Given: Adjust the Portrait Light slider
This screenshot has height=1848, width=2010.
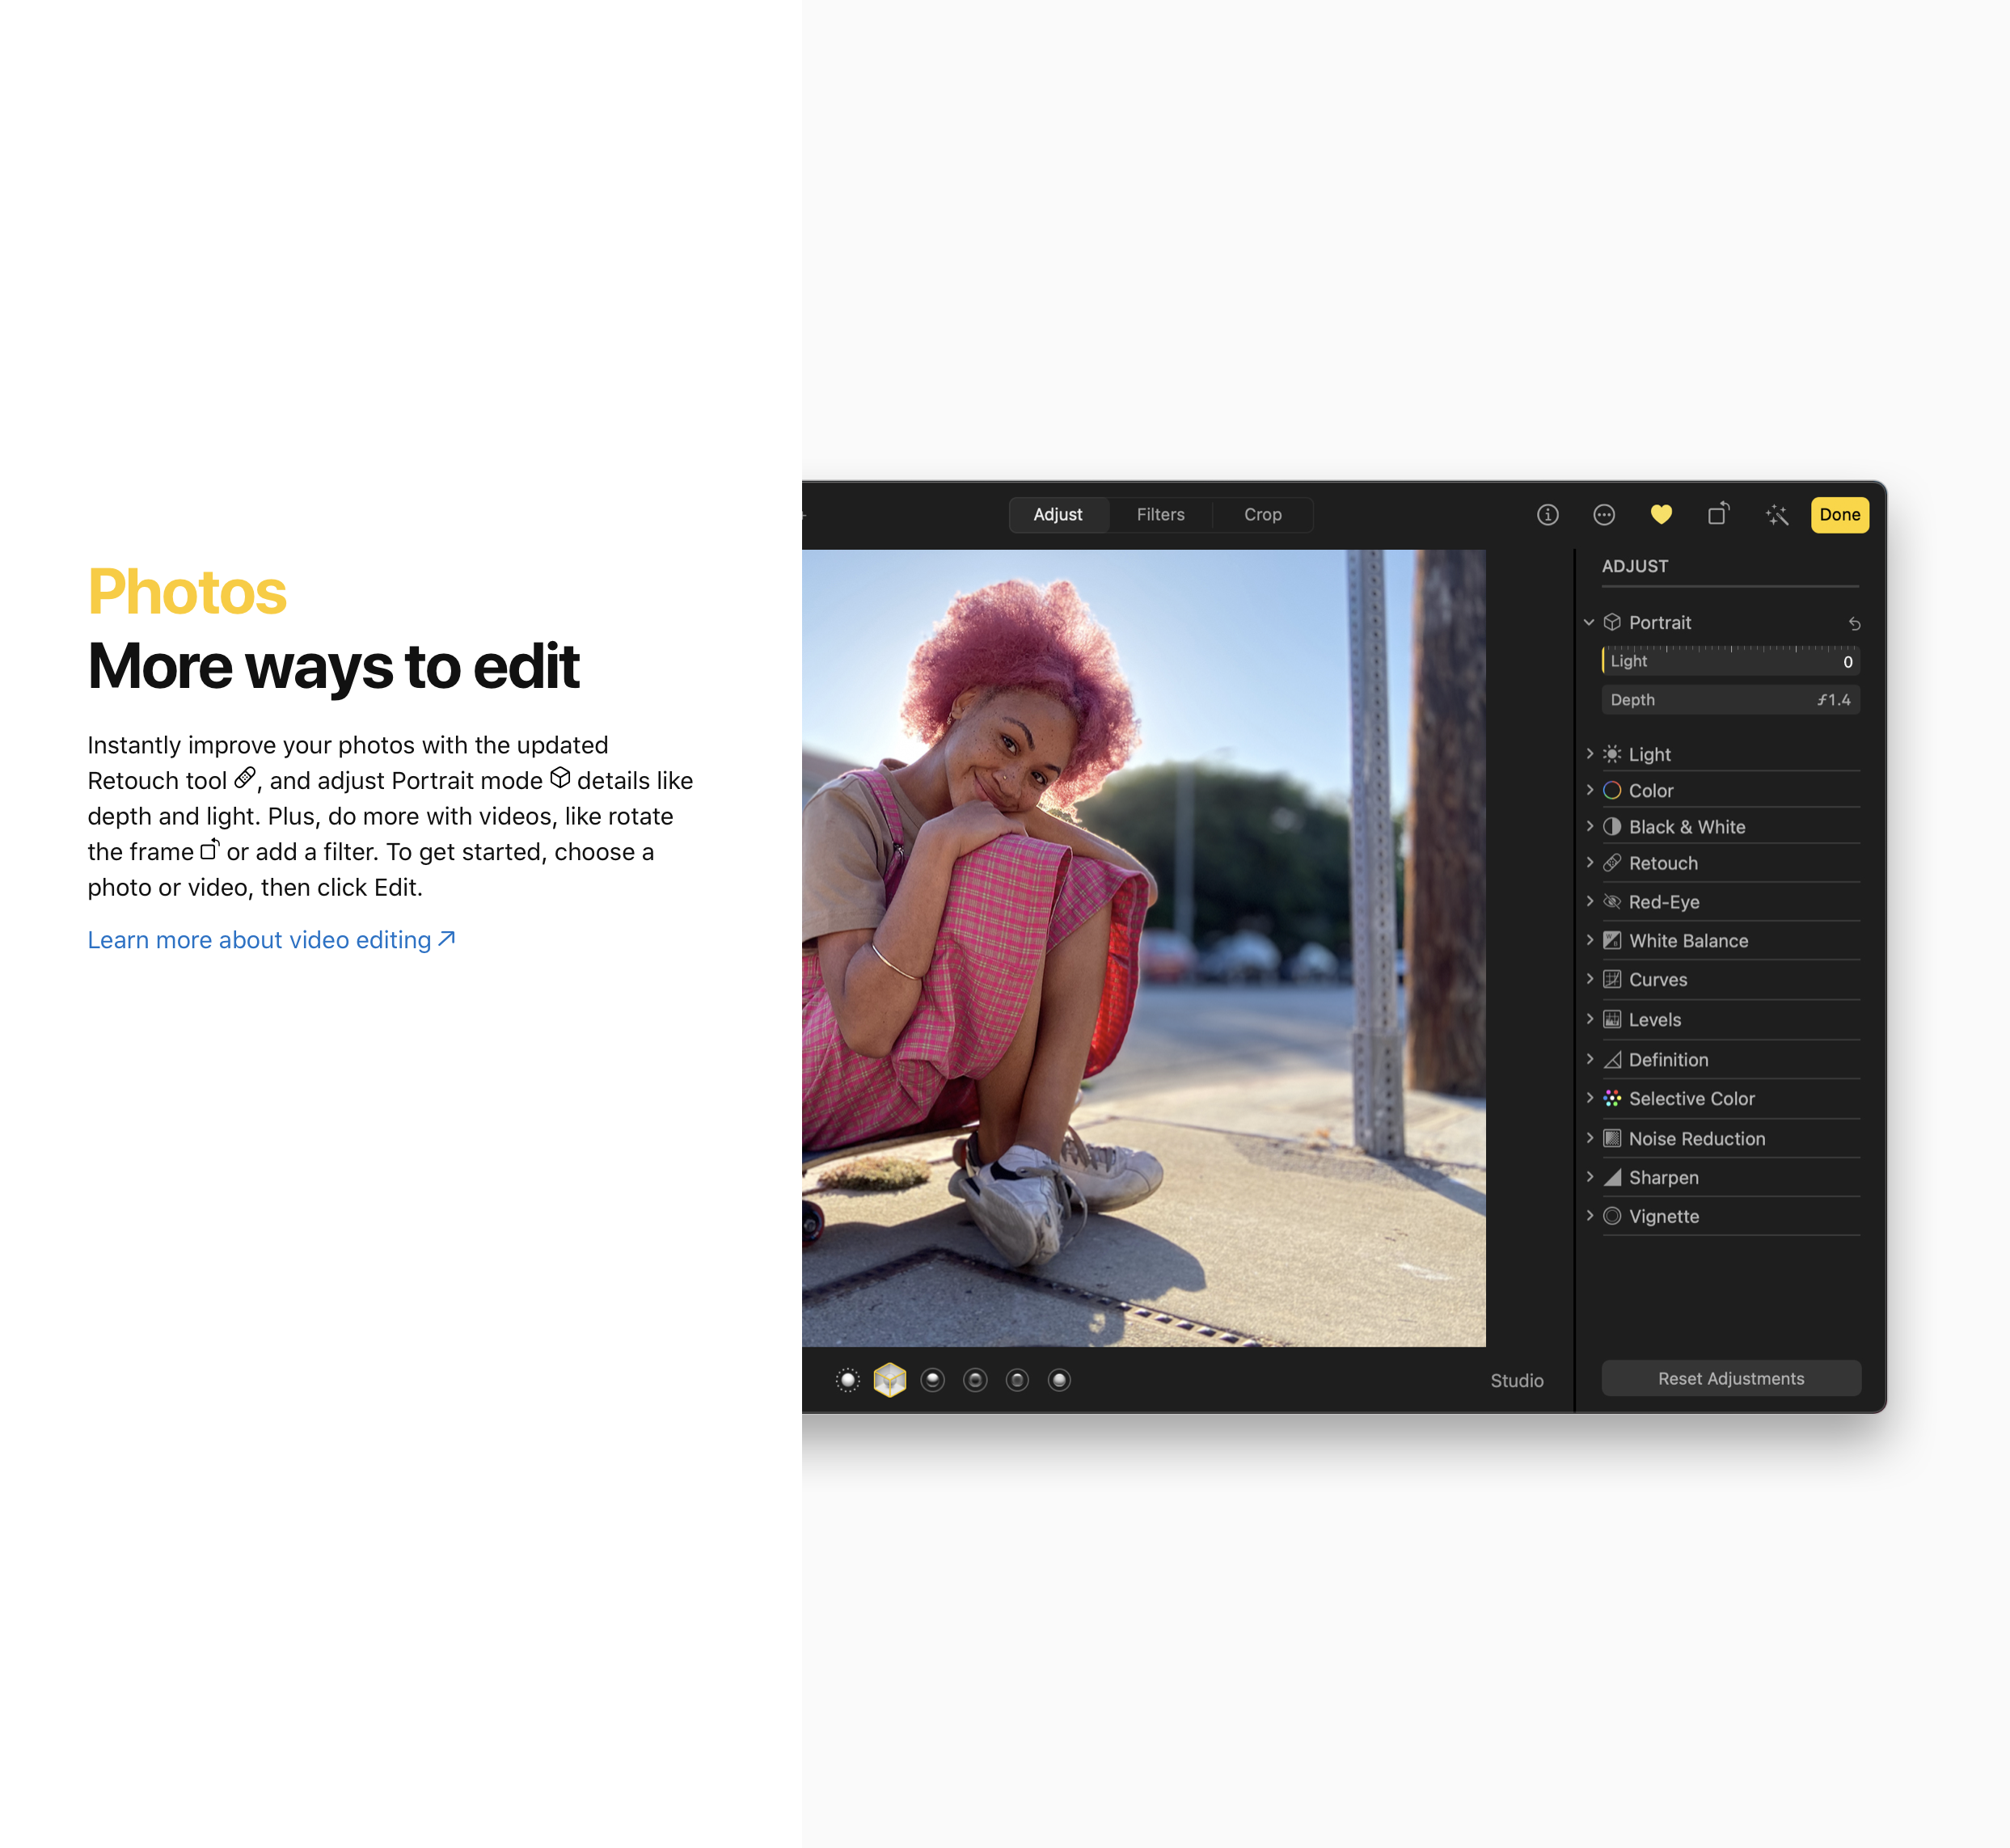Looking at the screenshot, I should [x=1730, y=661].
